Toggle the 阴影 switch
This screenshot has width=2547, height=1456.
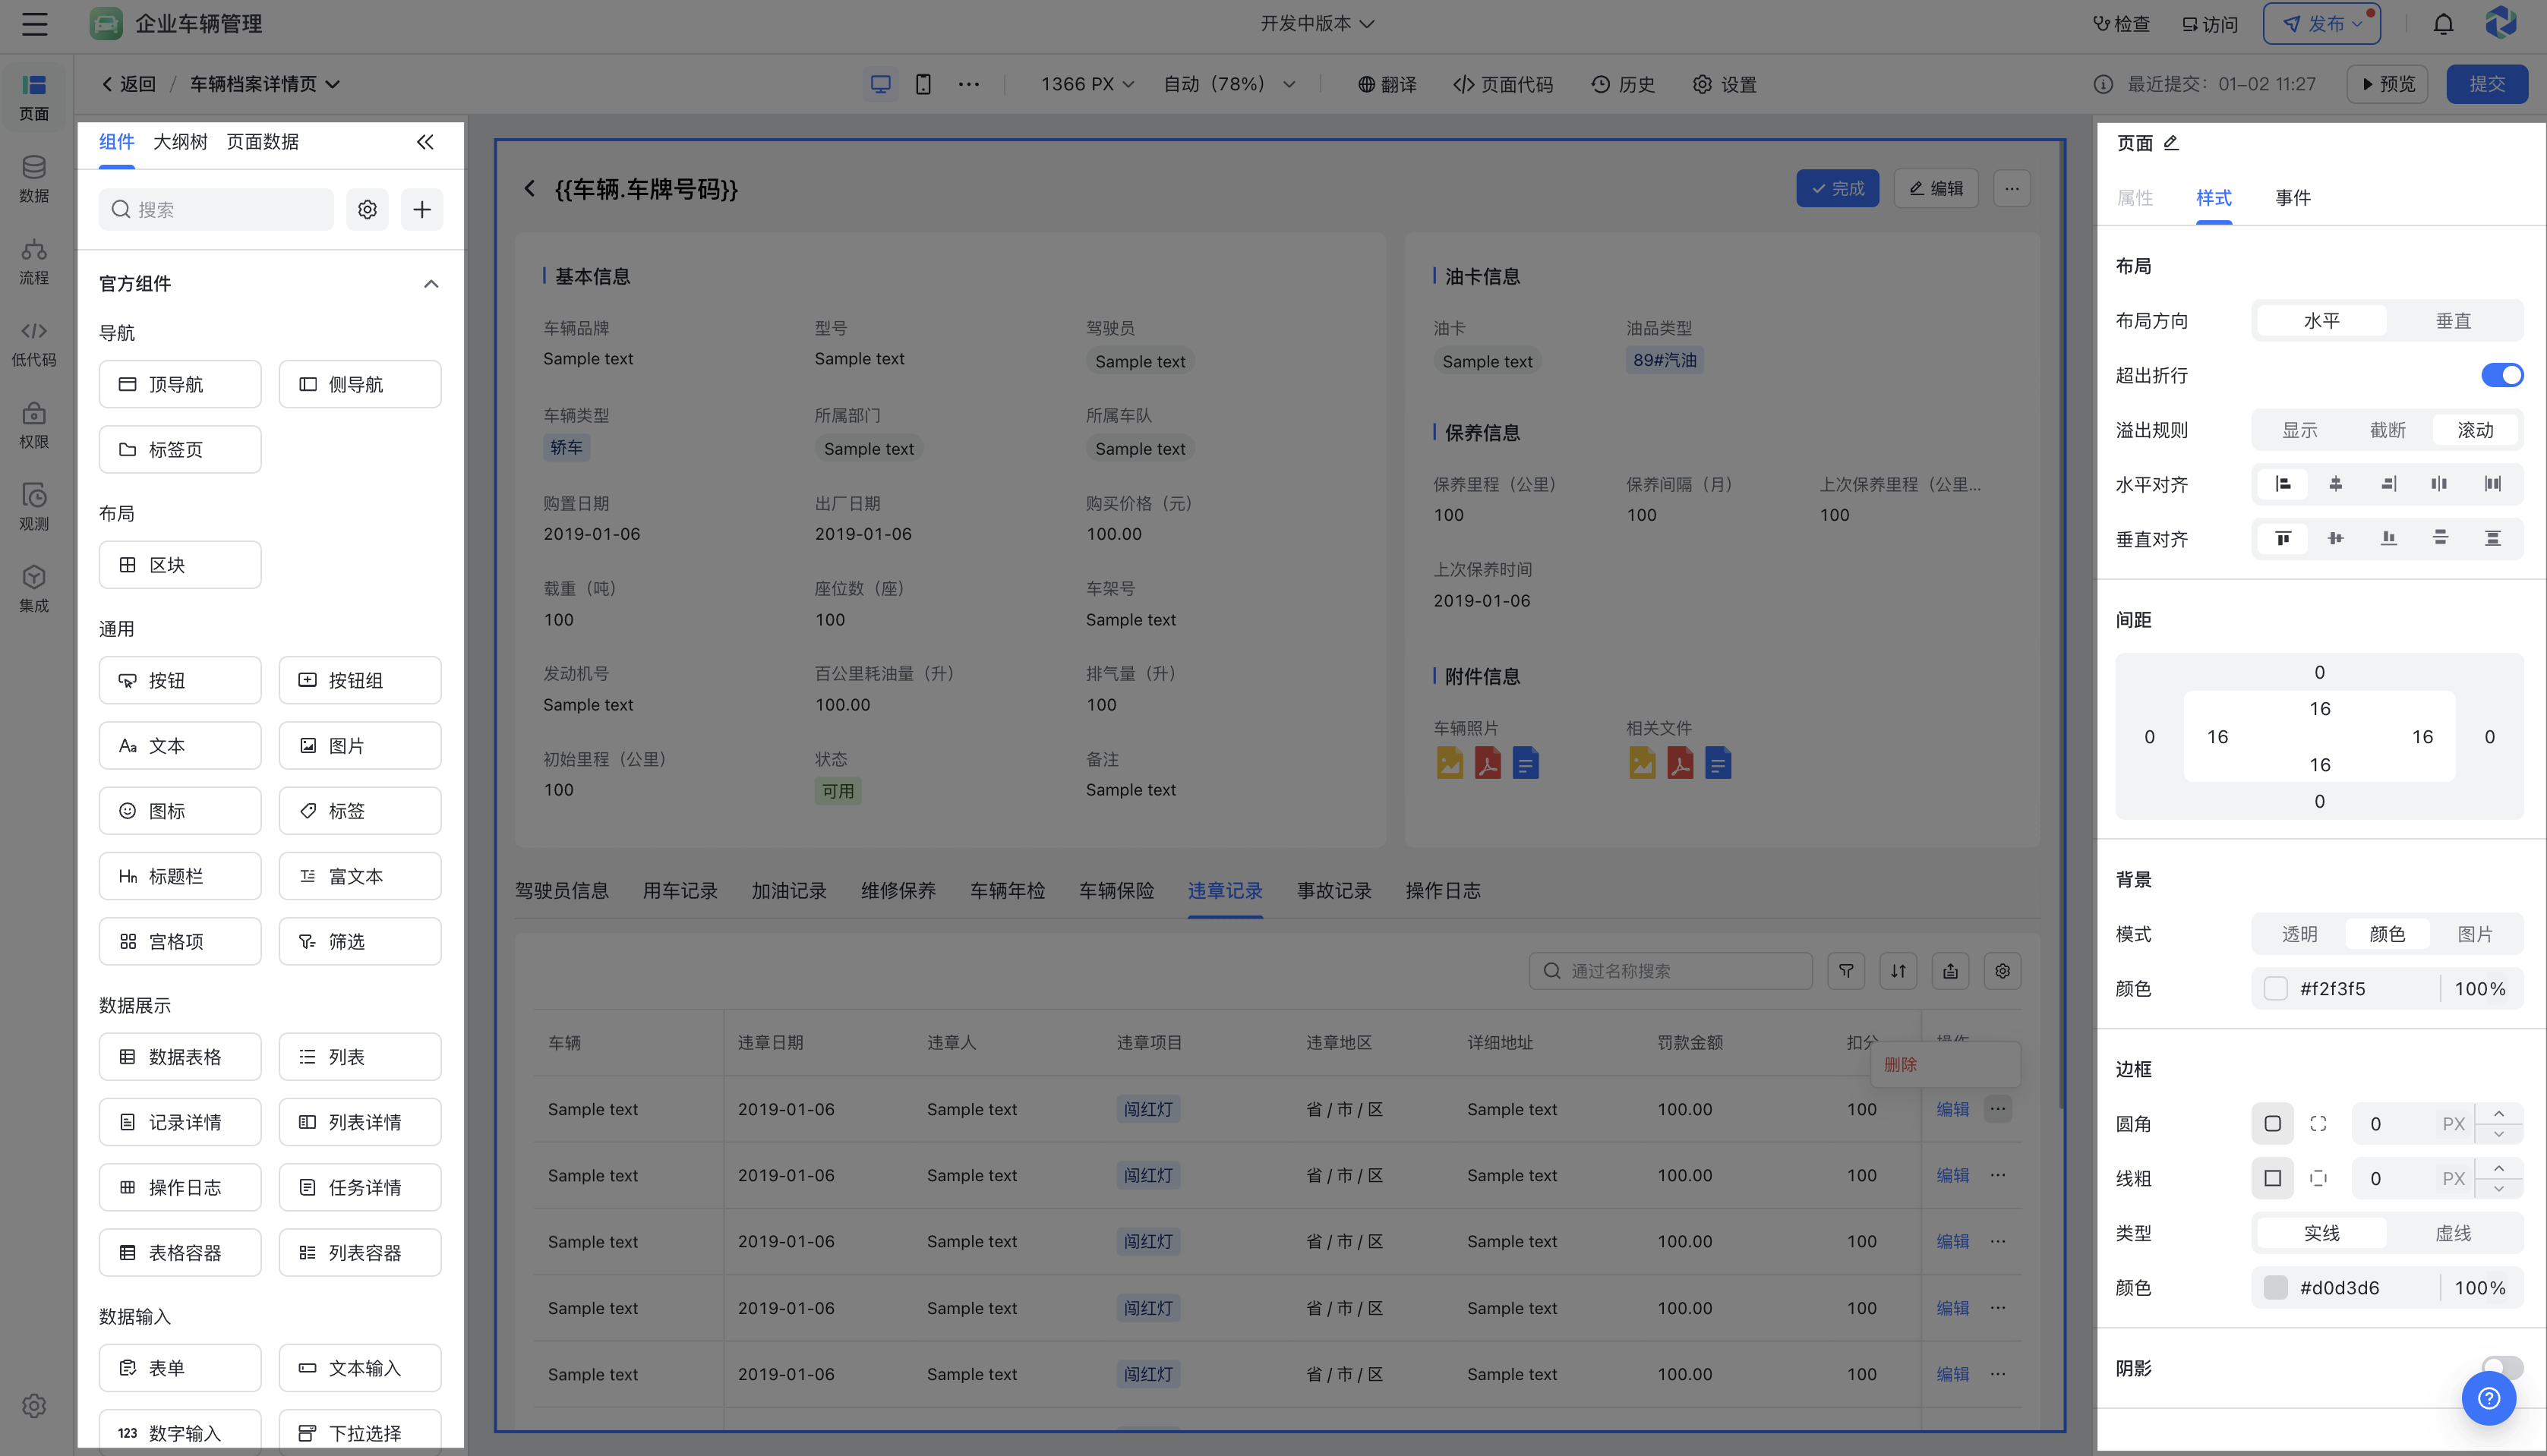coord(2502,1368)
